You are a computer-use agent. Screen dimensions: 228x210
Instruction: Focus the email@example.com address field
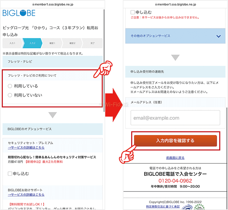[x=175, y=118]
